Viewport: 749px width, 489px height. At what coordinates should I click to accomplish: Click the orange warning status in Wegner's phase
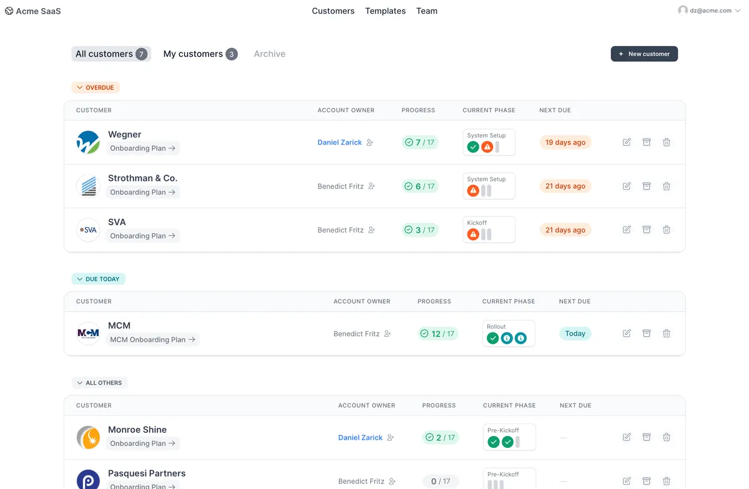pos(487,147)
